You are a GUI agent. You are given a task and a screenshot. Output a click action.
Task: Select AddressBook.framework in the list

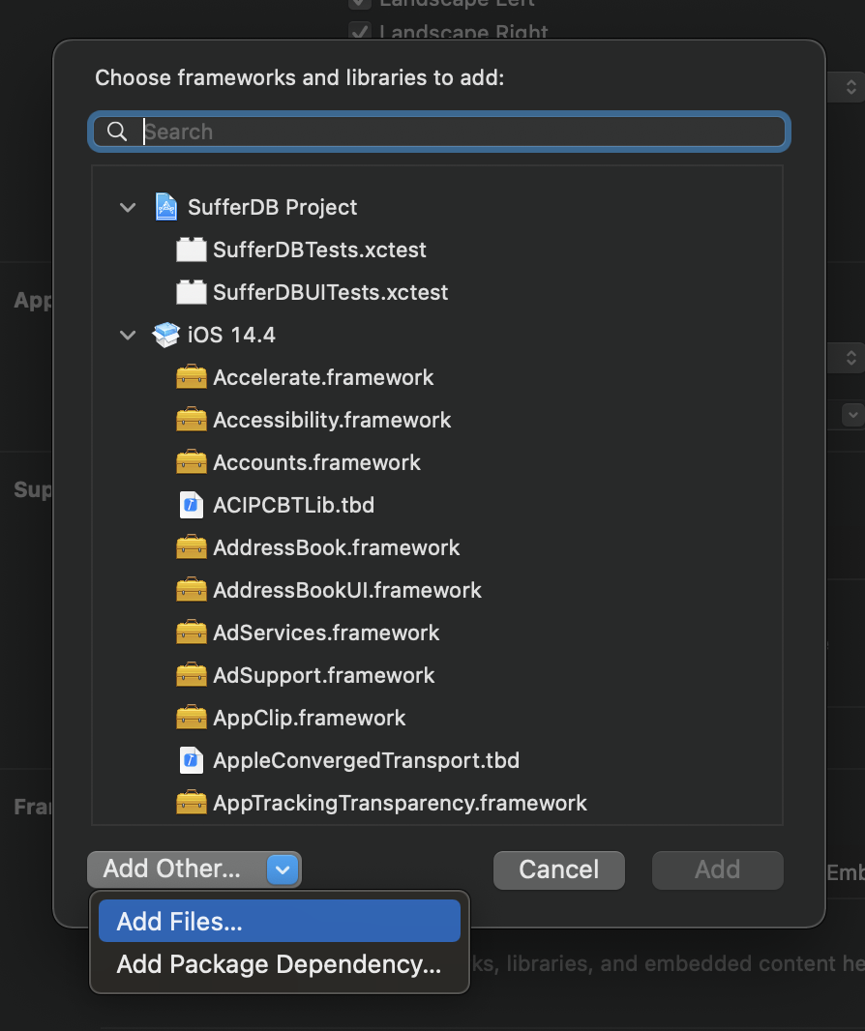437,547
